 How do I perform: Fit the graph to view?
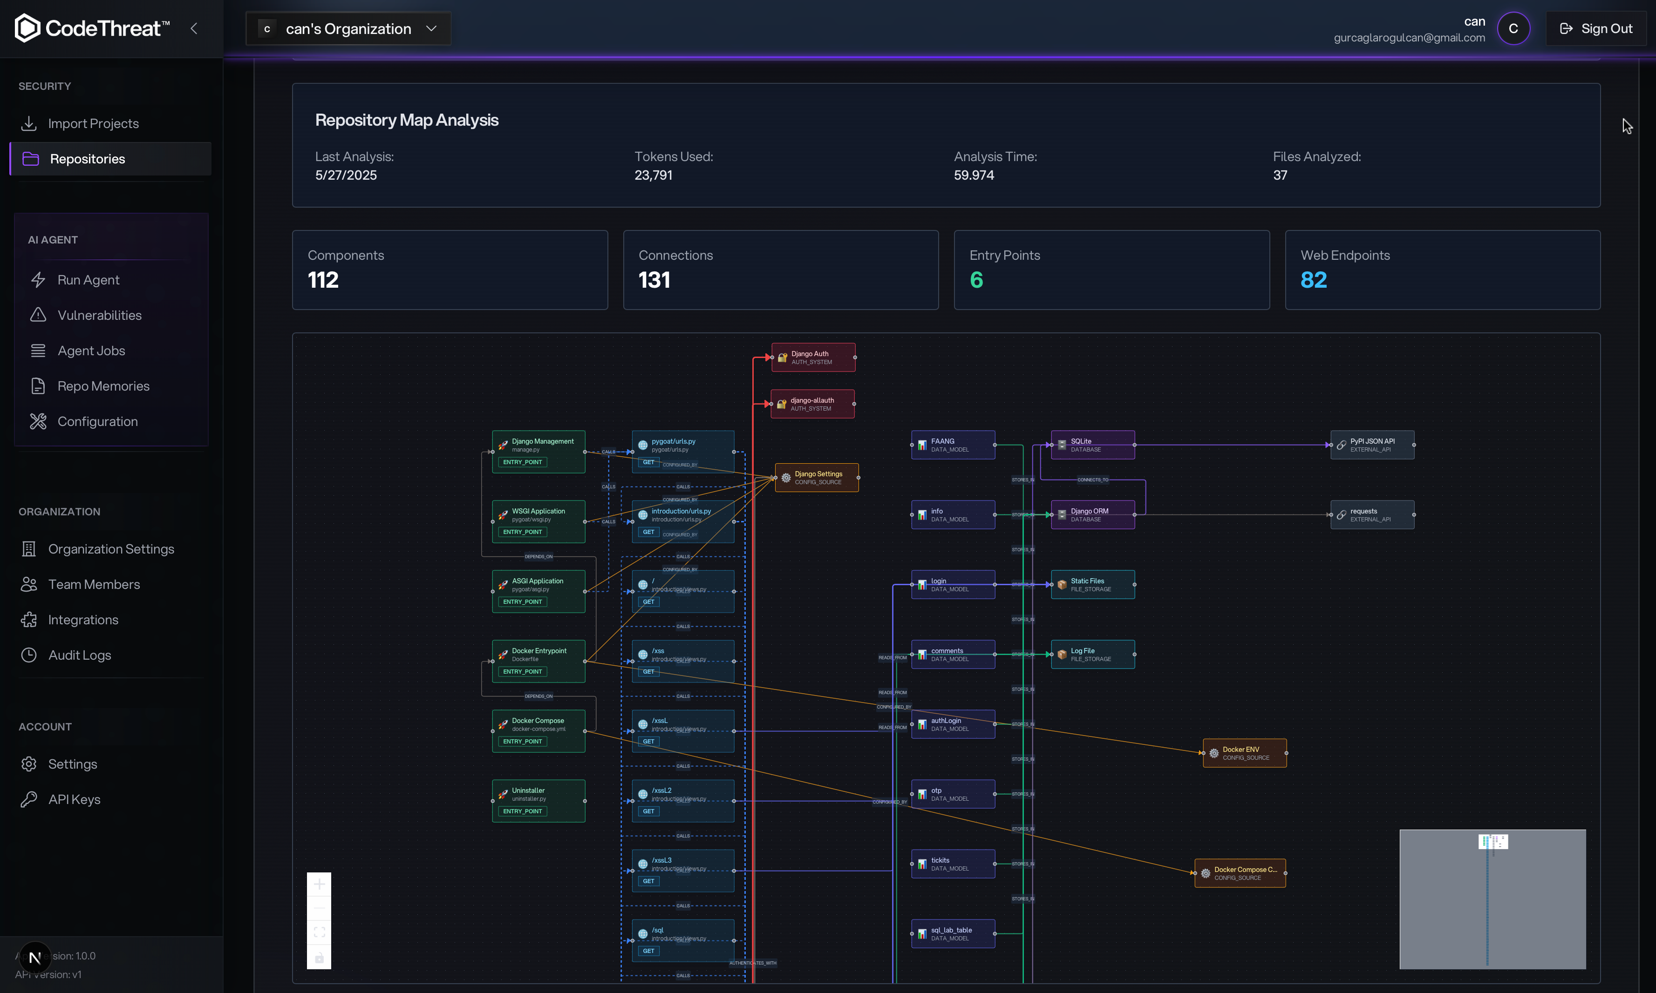pos(319,933)
